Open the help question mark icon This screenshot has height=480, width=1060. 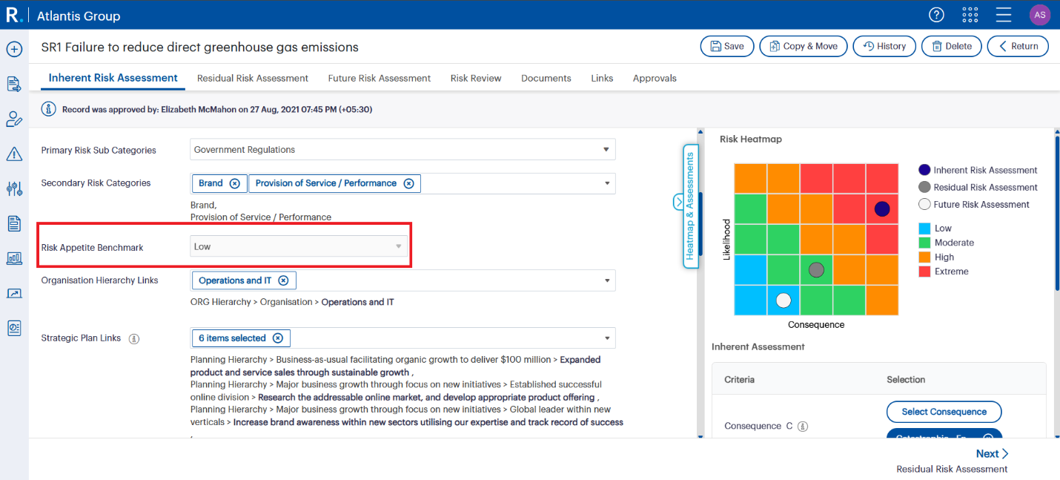937,15
